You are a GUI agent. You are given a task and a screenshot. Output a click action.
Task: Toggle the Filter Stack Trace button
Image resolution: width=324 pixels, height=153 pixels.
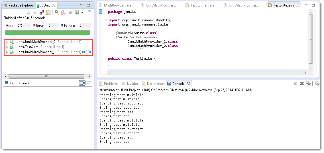[x=82, y=83]
